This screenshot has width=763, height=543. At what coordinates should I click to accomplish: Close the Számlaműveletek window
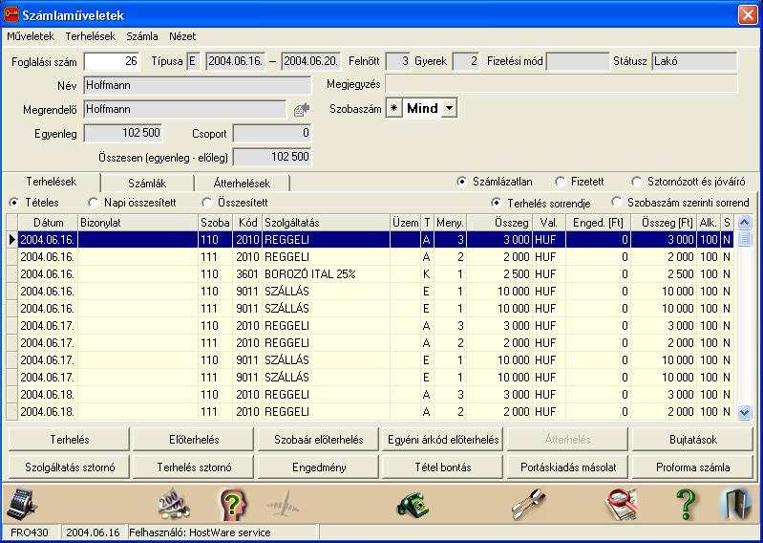748,14
